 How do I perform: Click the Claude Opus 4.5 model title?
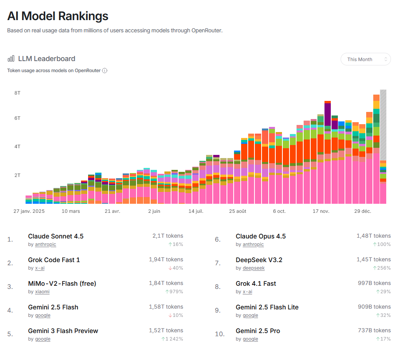[261, 236]
